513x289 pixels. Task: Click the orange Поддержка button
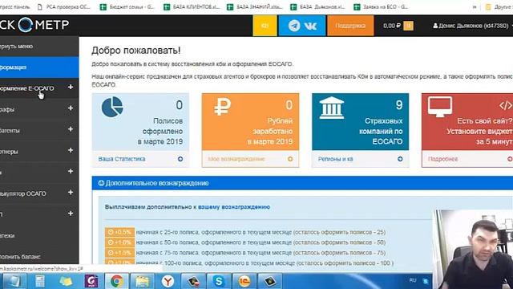[x=350, y=26]
